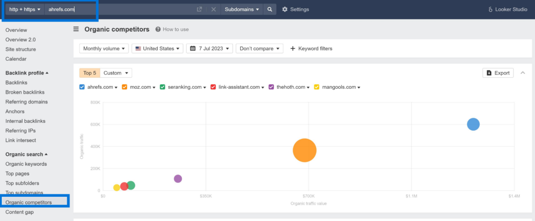Click the How to use help icon
Image resolution: width=535 pixels, height=221 pixels.
tap(158, 29)
